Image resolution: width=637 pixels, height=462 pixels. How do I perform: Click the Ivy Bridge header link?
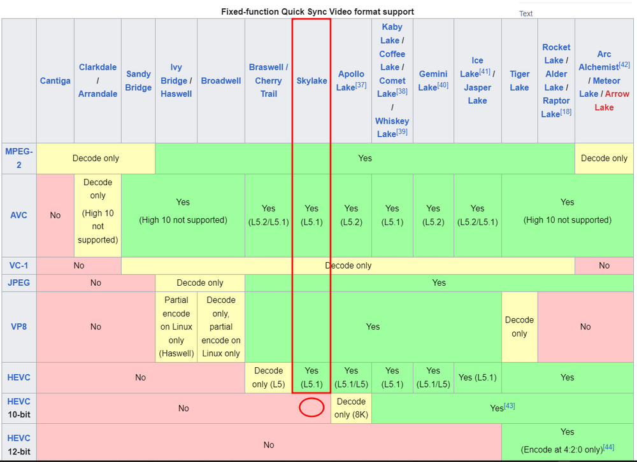pyautogui.click(x=174, y=74)
